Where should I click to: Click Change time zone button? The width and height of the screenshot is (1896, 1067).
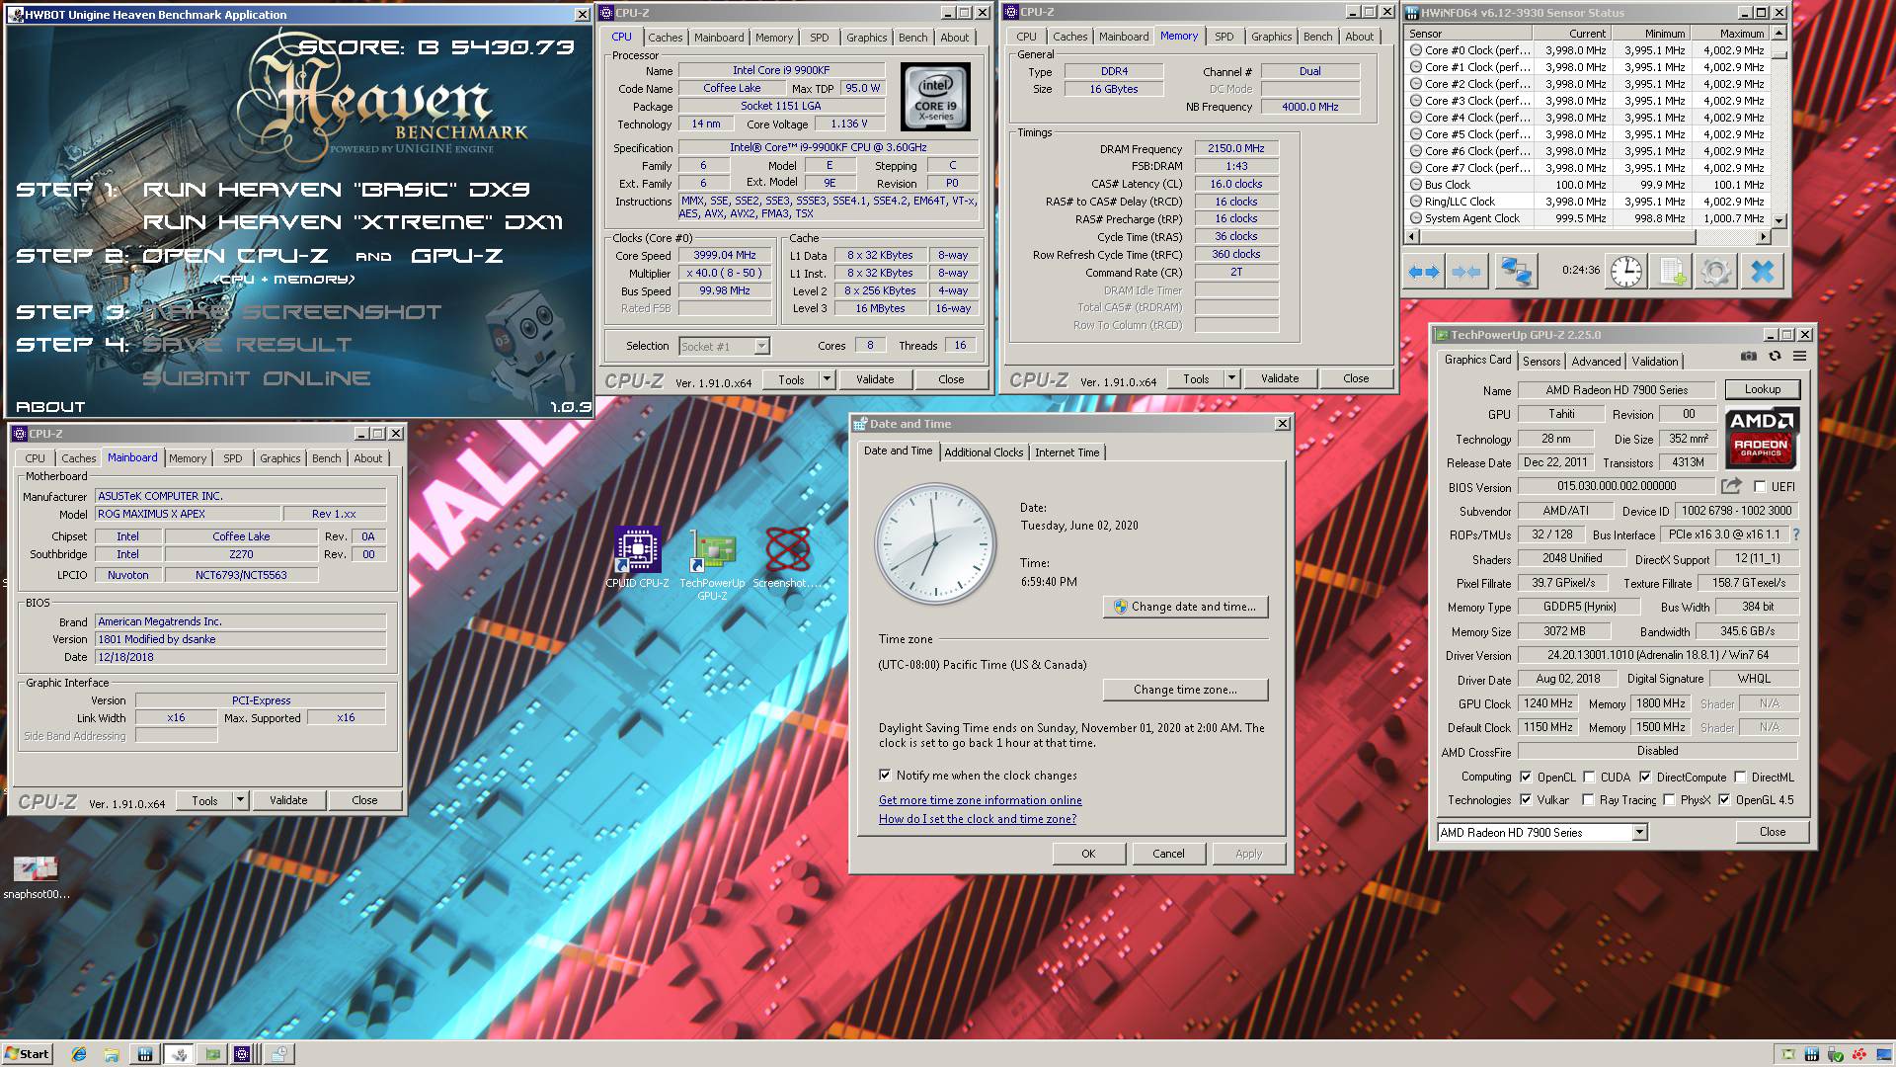(1185, 690)
